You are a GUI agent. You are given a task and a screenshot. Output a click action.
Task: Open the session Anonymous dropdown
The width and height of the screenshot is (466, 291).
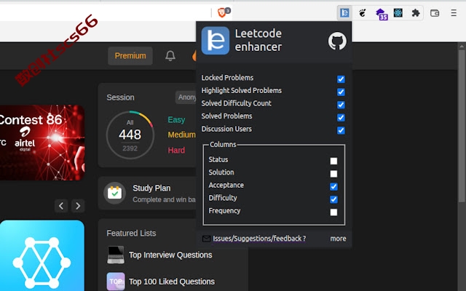click(x=186, y=97)
